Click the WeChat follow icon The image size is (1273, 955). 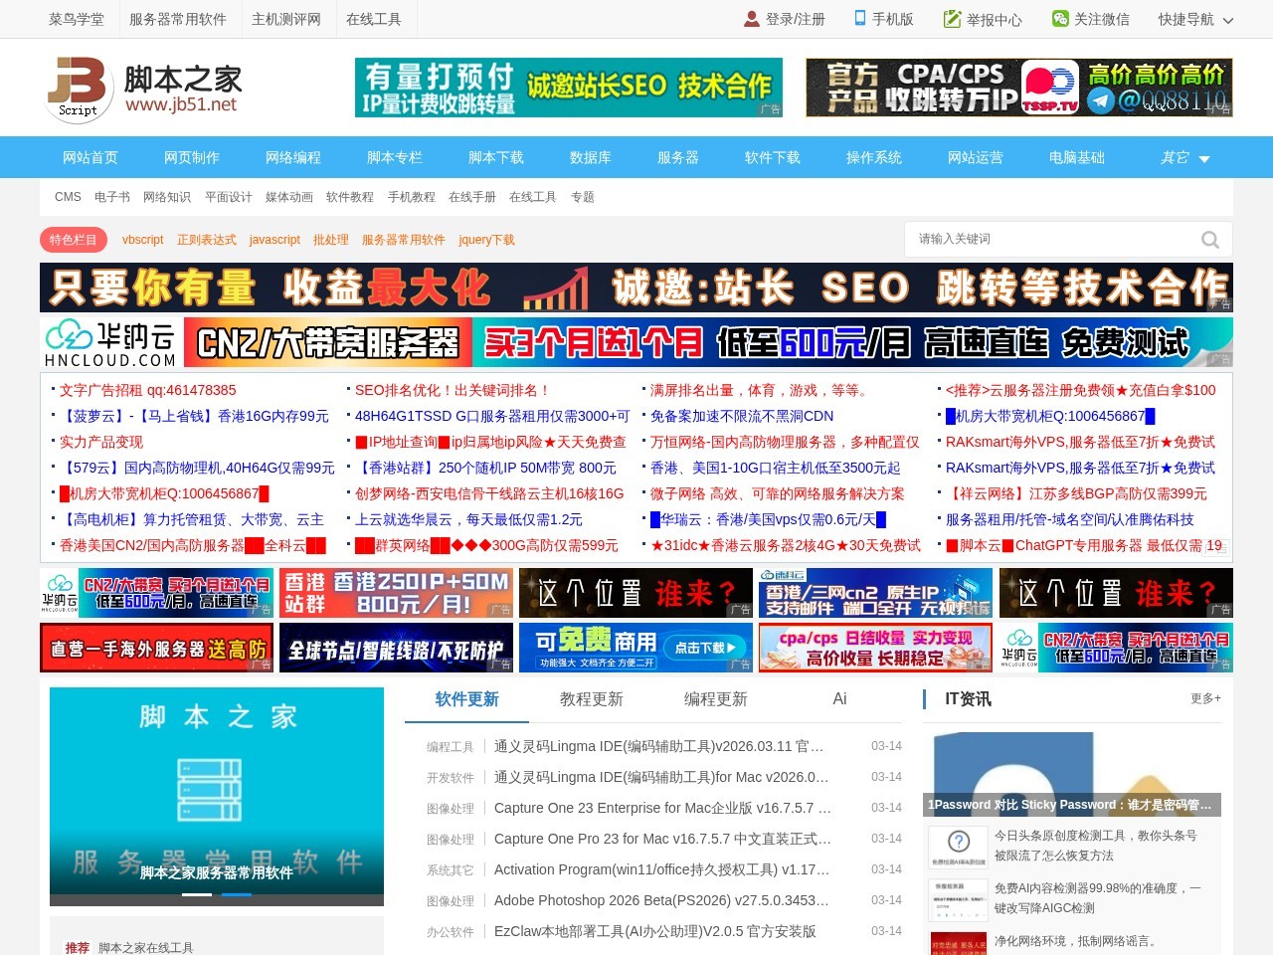[x=1060, y=19]
